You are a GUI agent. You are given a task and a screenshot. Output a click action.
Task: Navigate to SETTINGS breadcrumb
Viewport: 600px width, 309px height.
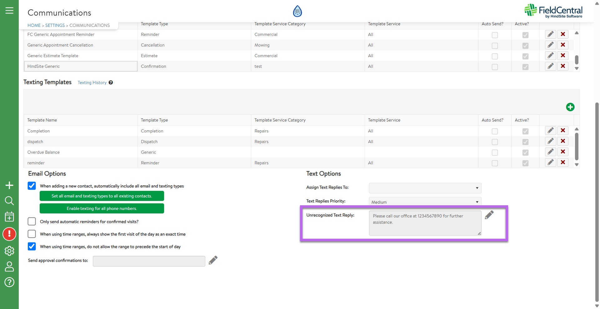(x=55, y=25)
